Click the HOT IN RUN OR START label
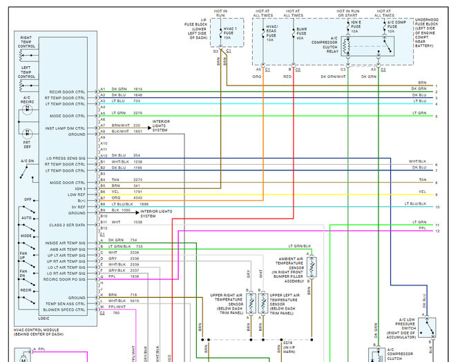449x362 pixels. [347, 13]
